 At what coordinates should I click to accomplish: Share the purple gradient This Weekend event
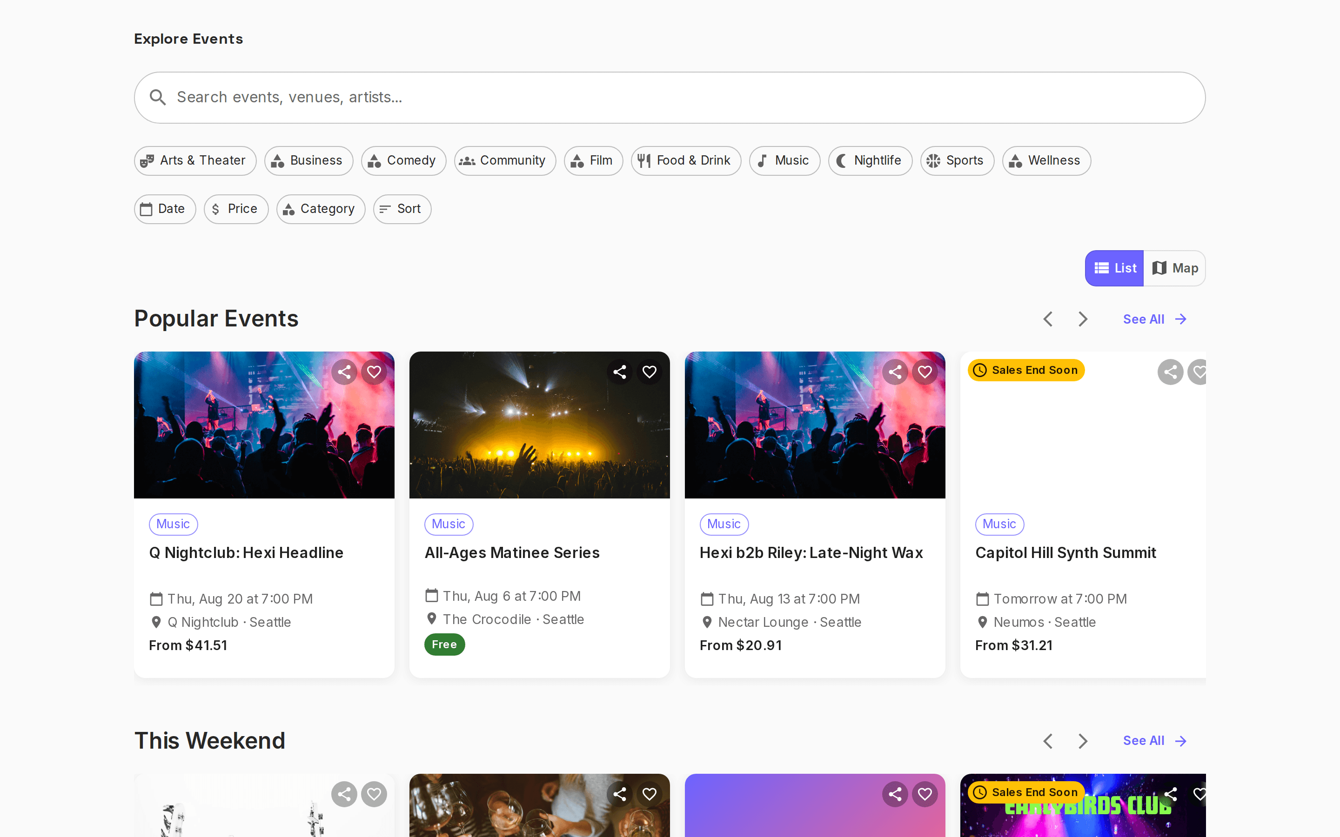(x=895, y=794)
